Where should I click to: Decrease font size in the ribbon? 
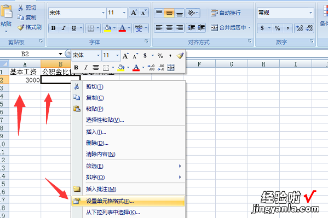tap(144, 13)
